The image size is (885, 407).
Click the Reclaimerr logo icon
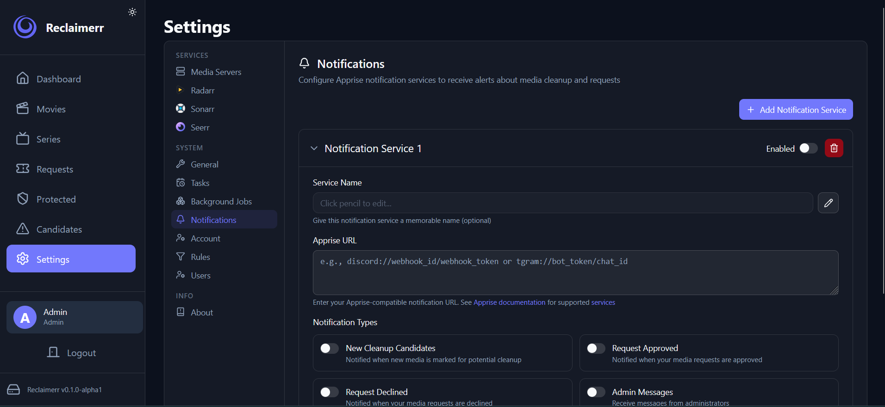click(25, 27)
